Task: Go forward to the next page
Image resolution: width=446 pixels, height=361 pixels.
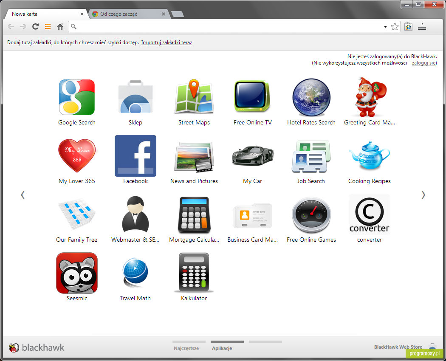Action: (23, 27)
